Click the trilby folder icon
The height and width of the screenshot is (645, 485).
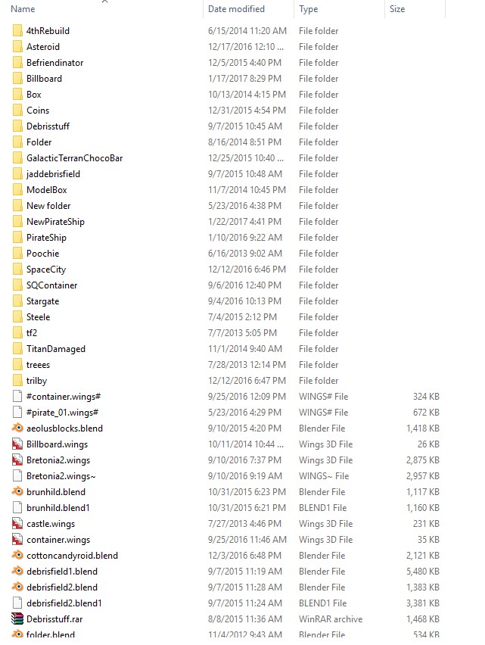(17, 381)
